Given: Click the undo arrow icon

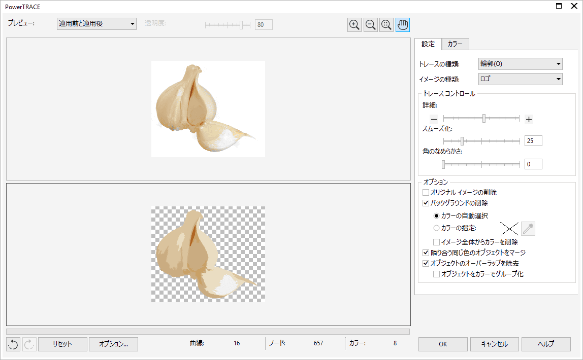Looking at the screenshot, I should (13, 344).
